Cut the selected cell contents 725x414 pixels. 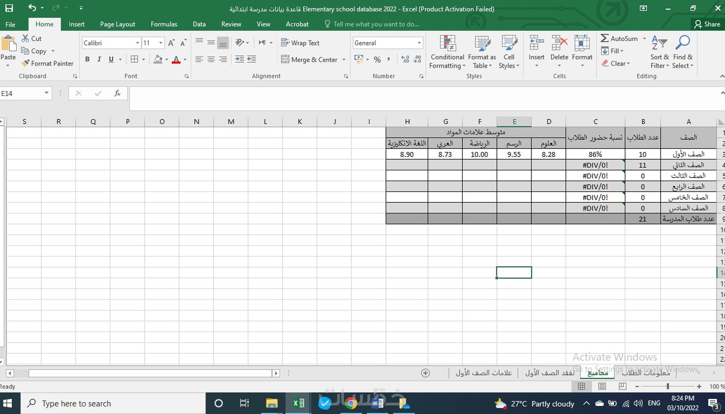(32, 38)
